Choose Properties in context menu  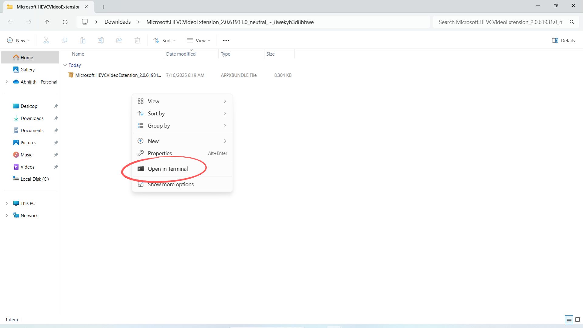point(182,153)
